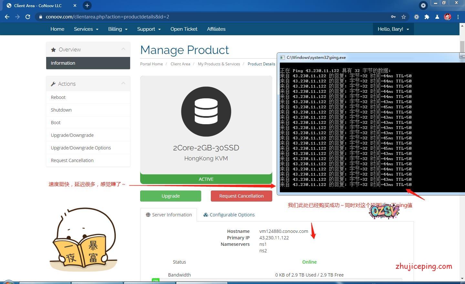Expand the Hello, Bary! account menu
Image resolution: width=465 pixels, height=284 pixels.
pos(393,29)
